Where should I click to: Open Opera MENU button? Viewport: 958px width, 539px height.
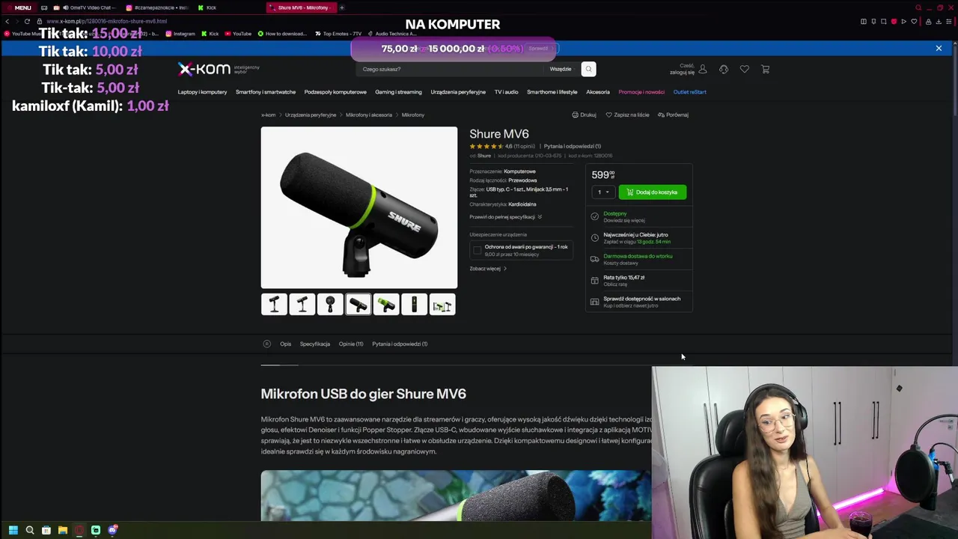coord(18,7)
